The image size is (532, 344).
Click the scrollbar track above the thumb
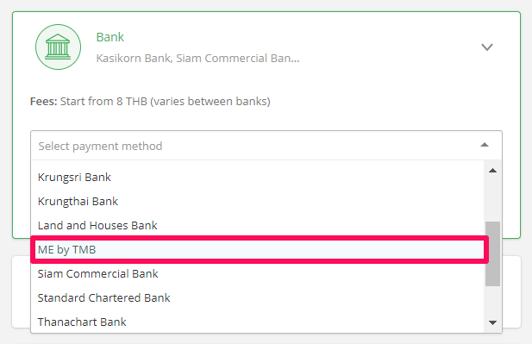pos(492,198)
